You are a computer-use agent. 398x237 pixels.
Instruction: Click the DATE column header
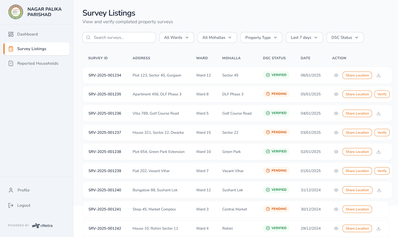tap(306, 58)
